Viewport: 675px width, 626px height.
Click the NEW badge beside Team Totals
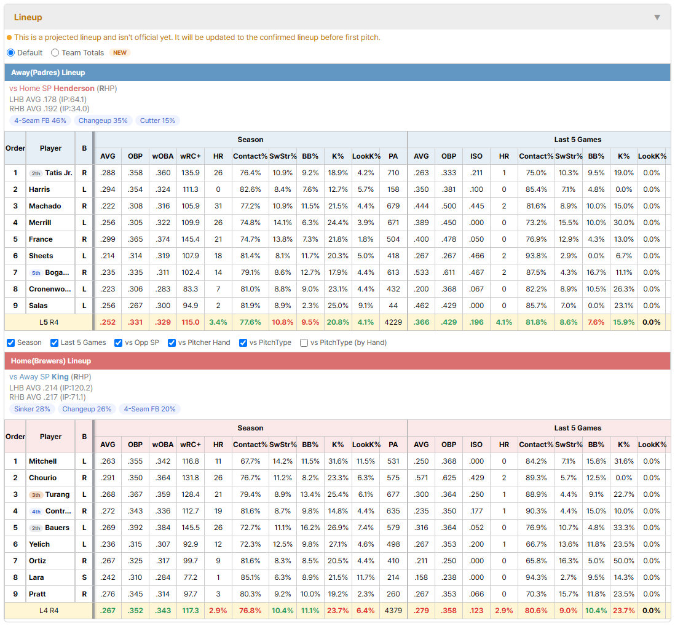[x=120, y=52]
